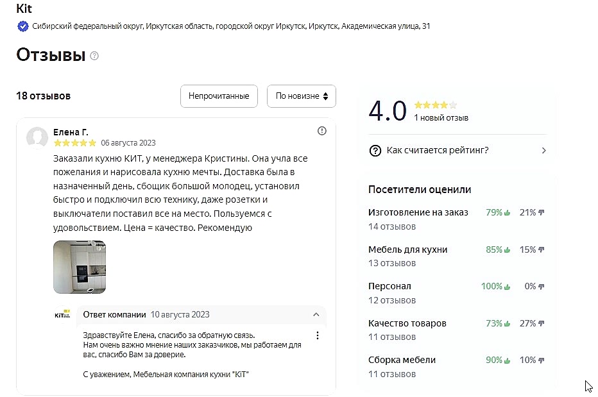Click thumbs-down for Качество товаров
Image resolution: width=598 pixels, height=397 pixels.
point(541,324)
